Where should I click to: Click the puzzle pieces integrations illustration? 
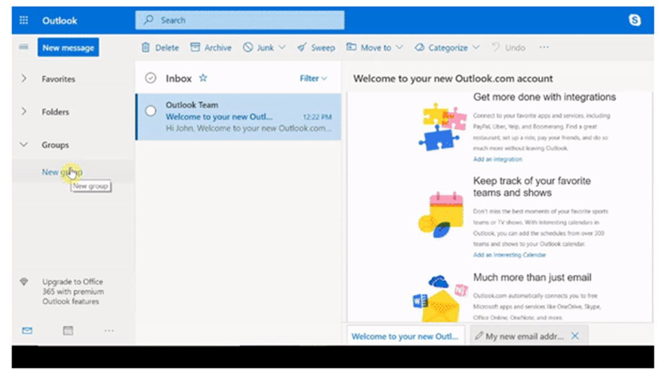tap(444, 128)
